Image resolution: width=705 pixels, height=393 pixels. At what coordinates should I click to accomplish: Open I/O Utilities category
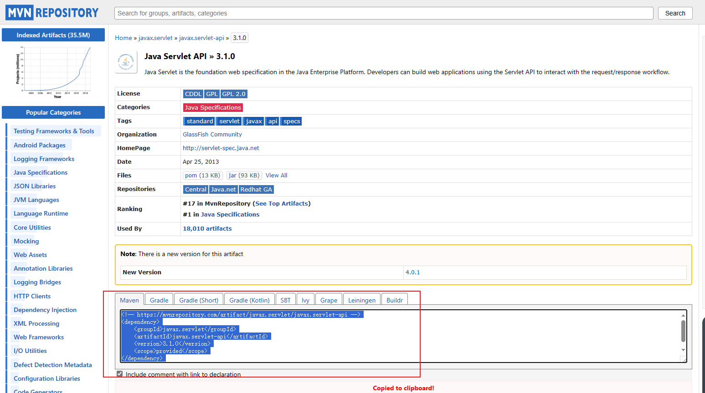pos(30,351)
